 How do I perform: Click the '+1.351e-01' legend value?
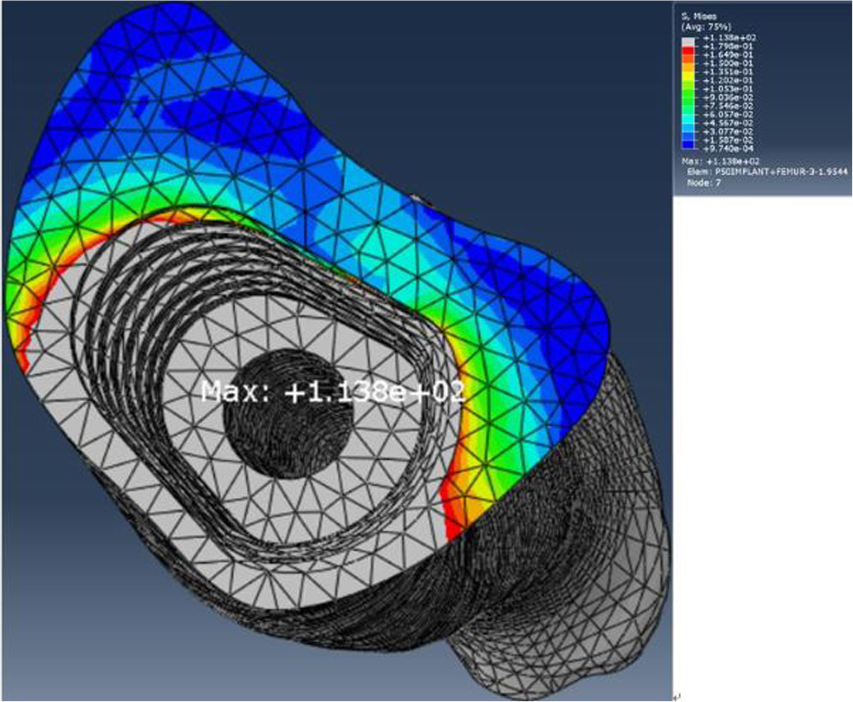728,72
